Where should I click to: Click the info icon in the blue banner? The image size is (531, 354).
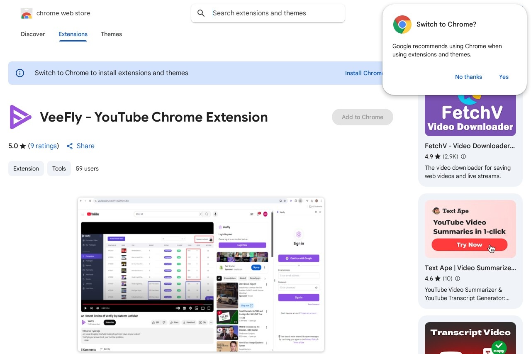pos(20,73)
